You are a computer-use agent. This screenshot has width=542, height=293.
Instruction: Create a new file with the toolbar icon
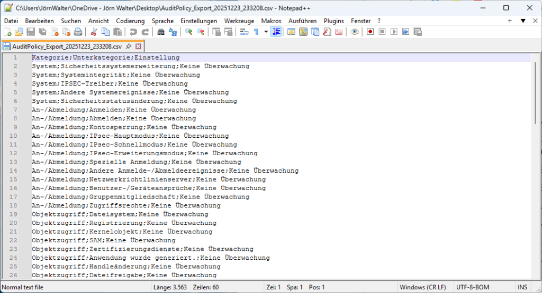pos(7,32)
